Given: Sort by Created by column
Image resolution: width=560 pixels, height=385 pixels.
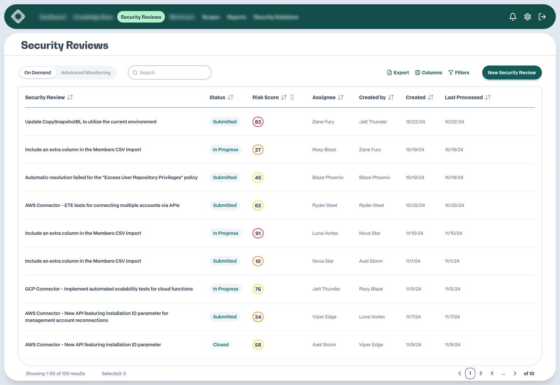Looking at the screenshot, I should (391, 97).
